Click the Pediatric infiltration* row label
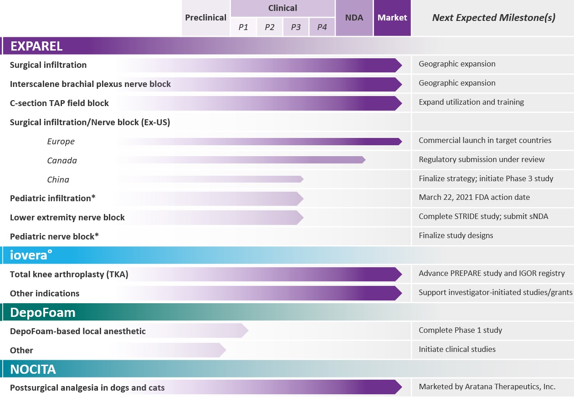Image resolution: width=574 pixels, height=397 pixels. coord(52,198)
